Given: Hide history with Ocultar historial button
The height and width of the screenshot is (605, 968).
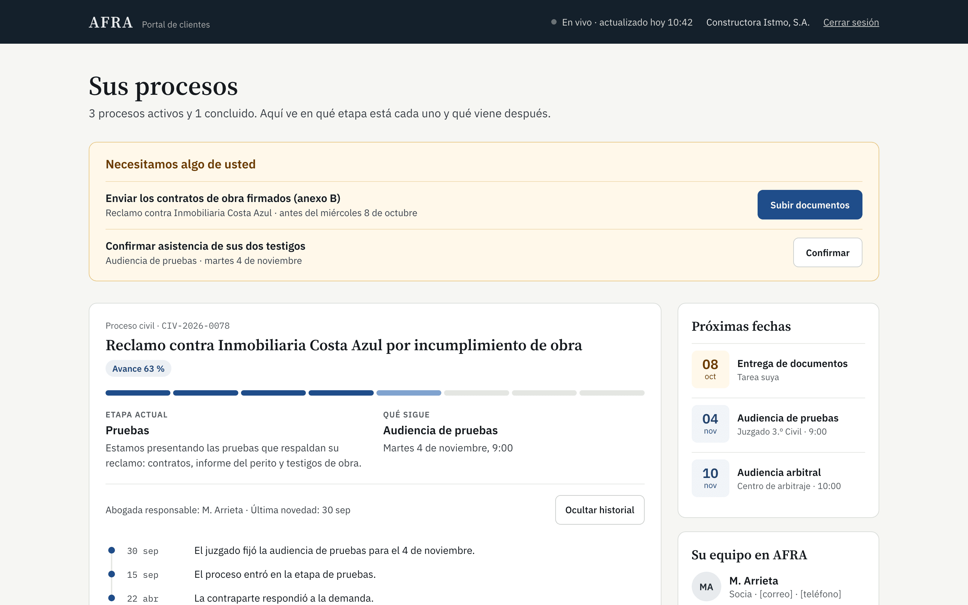Looking at the screenshot, I should point(600,510).
